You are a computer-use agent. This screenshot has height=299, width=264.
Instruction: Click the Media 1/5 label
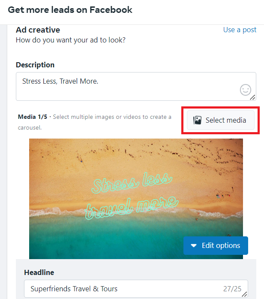click(33, 117)
